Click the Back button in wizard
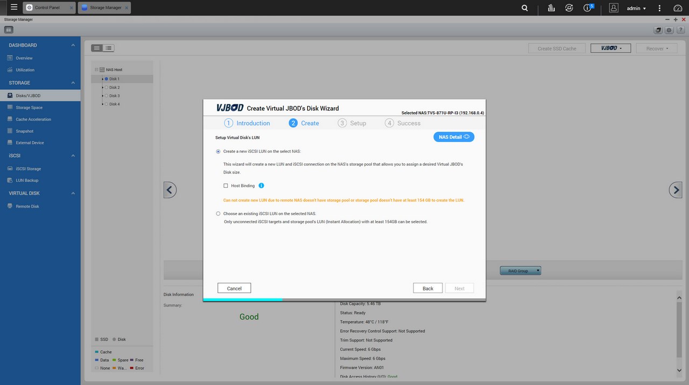The width and height of the screenshot is (689, 385). (428, 288)
